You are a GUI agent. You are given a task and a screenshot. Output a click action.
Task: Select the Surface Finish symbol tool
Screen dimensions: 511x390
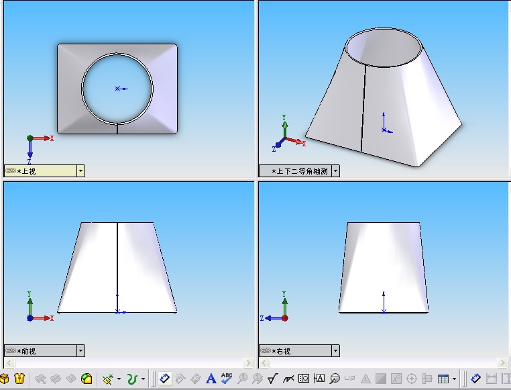[x=273, y=379]
